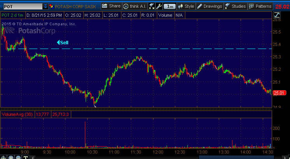Viewport: 290px width, 159px height.
Task: Click the Sell order marker arrow
Action: 59,42
